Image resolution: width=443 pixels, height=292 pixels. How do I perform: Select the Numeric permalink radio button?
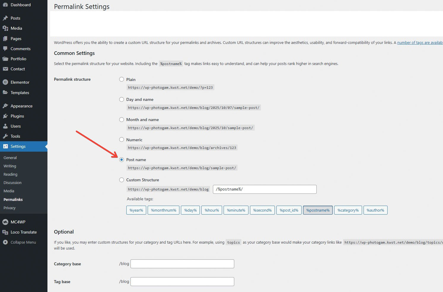pos(122,139)
